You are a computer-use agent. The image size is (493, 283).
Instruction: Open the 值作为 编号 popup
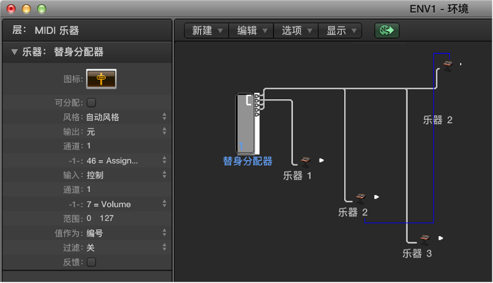click(x=126, y=233)
